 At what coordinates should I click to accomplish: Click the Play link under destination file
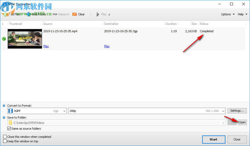coord(107,46)
